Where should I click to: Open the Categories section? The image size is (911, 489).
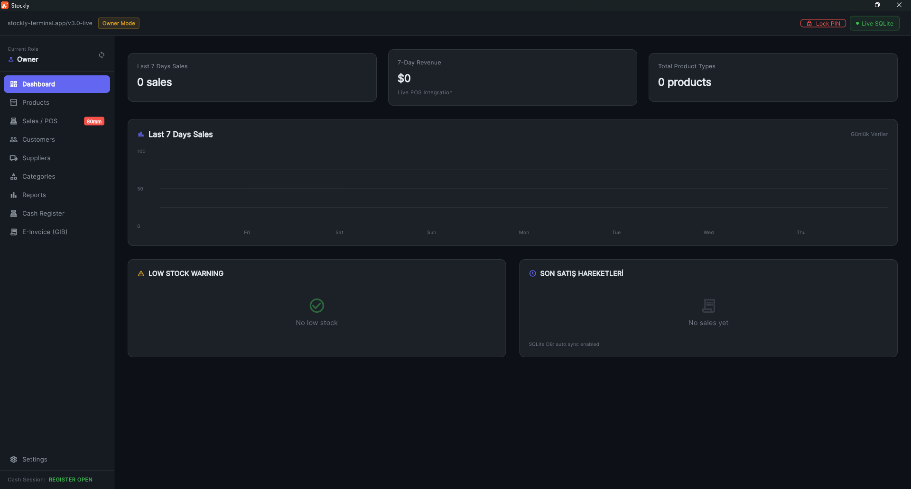(57, 177)
